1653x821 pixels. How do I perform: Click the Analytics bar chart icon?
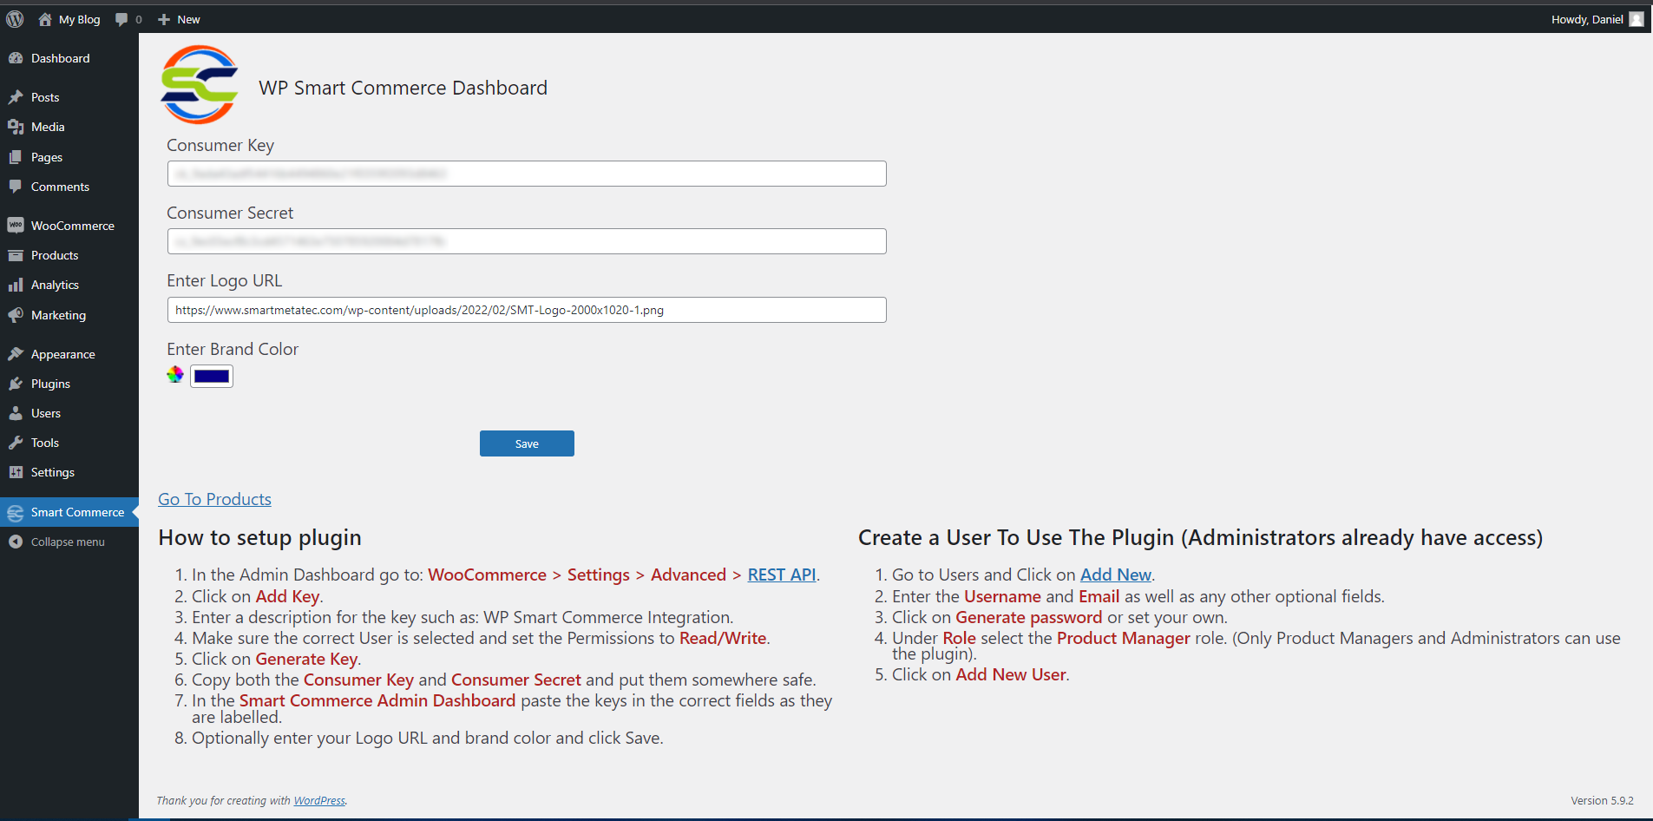pyautogui.click(x=16, y=285)
